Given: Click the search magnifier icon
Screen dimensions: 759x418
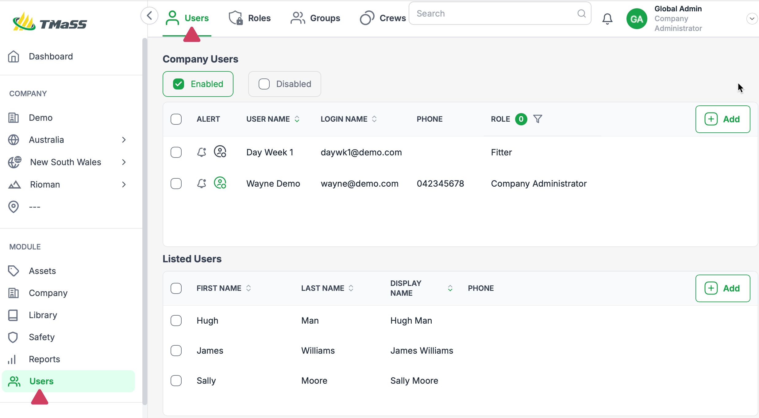Looking at the screenshot, I should click(x=581, y=13).
